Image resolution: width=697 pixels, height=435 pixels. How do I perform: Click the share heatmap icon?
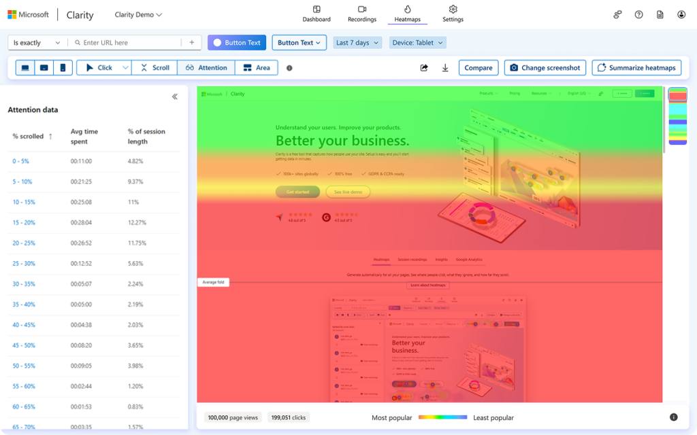coord(425,68)
